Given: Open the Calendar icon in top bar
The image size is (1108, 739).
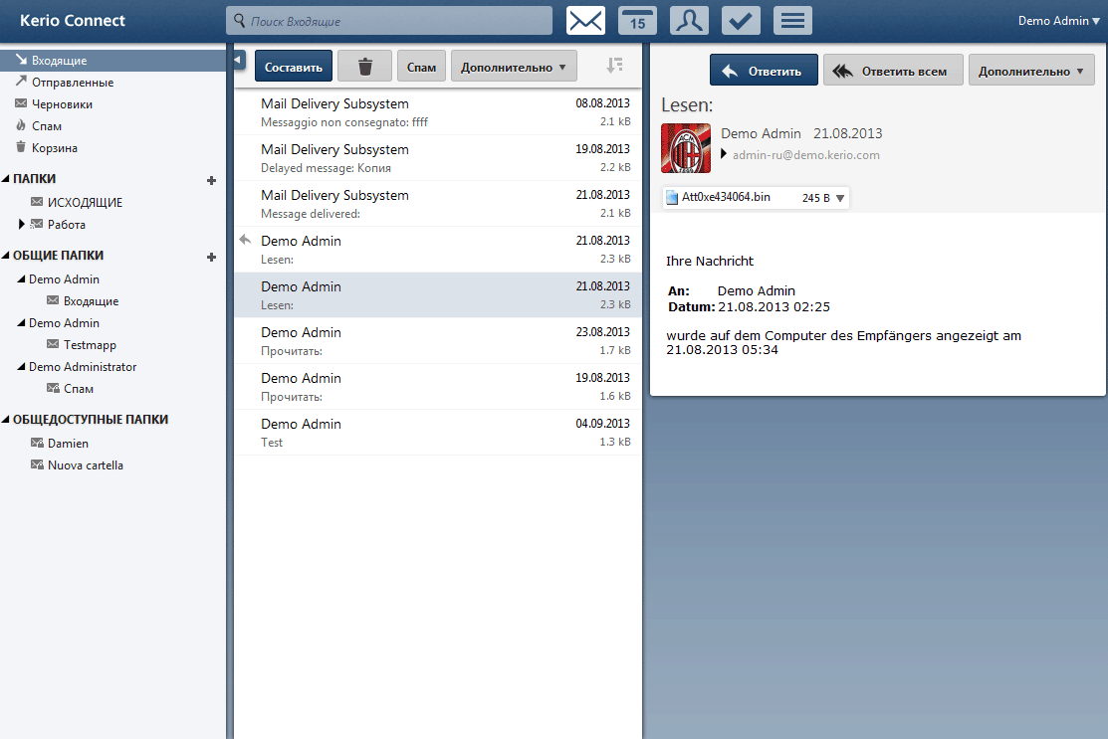Looking at the screenshot, I should [638, 20].
